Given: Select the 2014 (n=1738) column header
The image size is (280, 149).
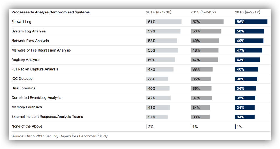Looking at the screenshot, I should 159,12.
